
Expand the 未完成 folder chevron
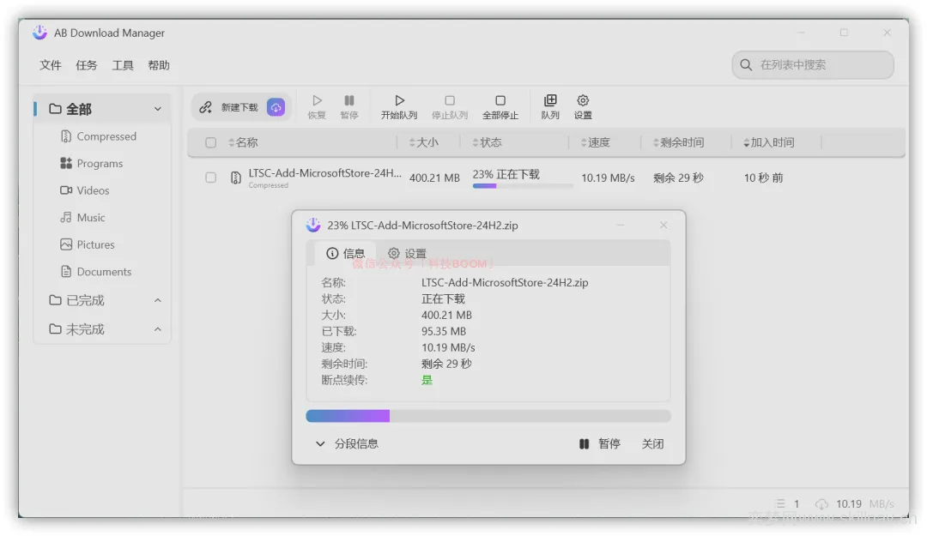click(x=158, y=329)
